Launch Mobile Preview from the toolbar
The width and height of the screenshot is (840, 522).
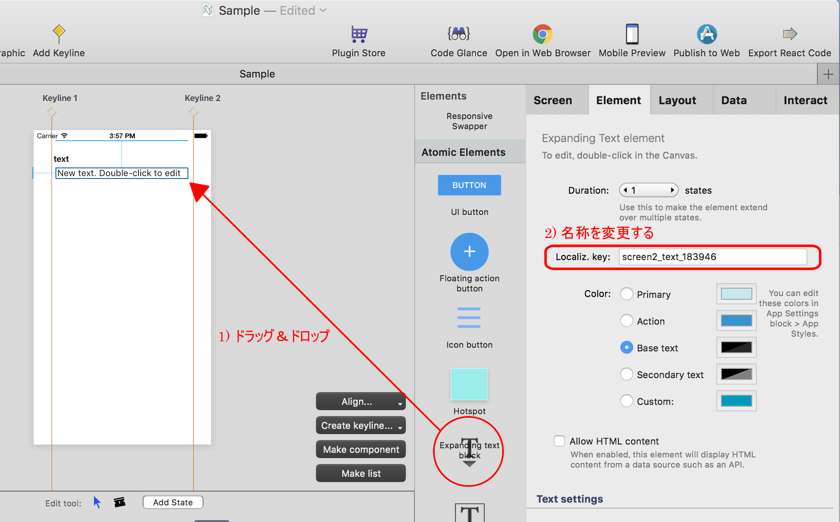(632, 34)
